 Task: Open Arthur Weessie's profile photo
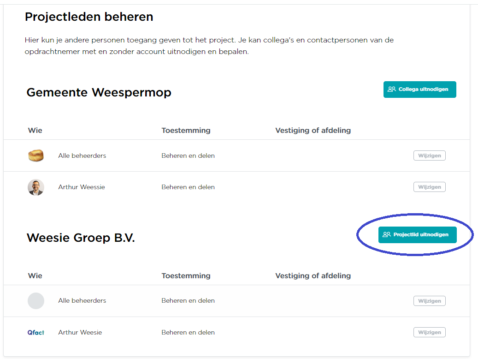(x=36, y=187)
